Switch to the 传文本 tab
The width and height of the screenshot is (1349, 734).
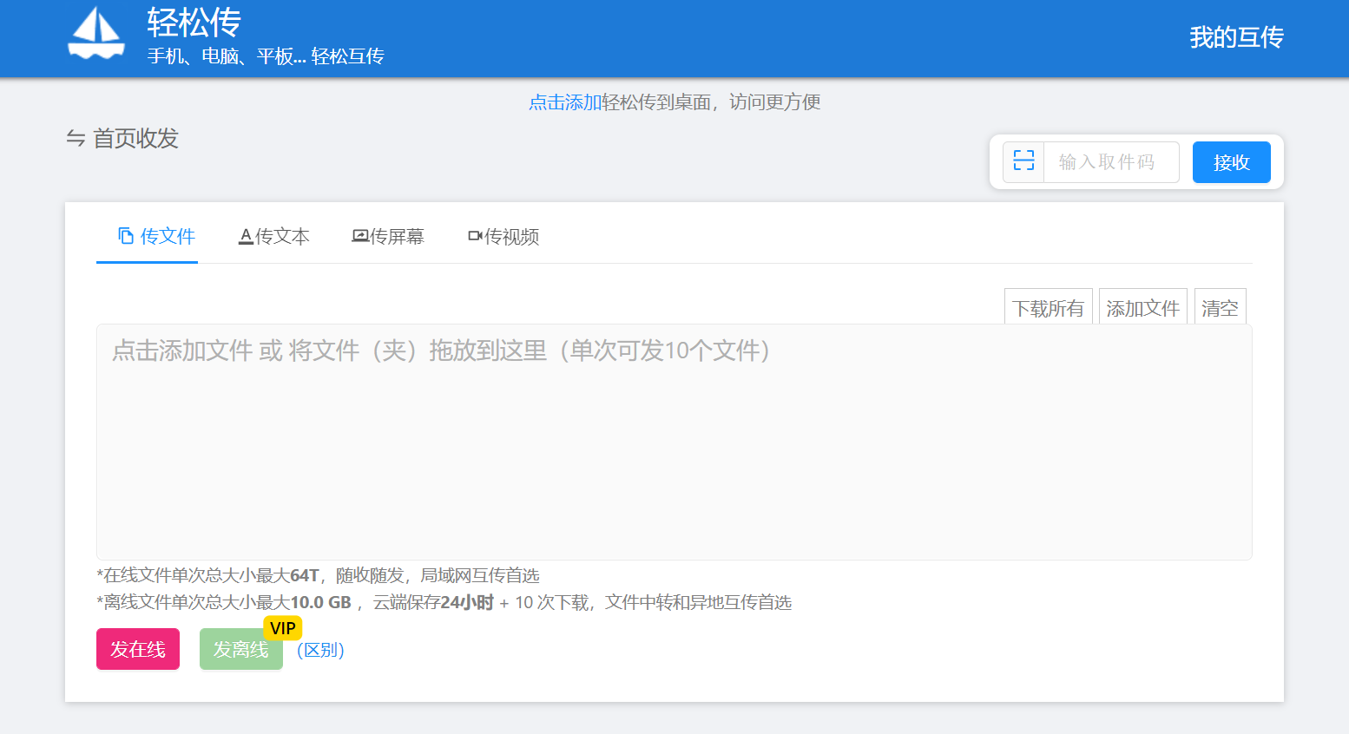[274, 236]
